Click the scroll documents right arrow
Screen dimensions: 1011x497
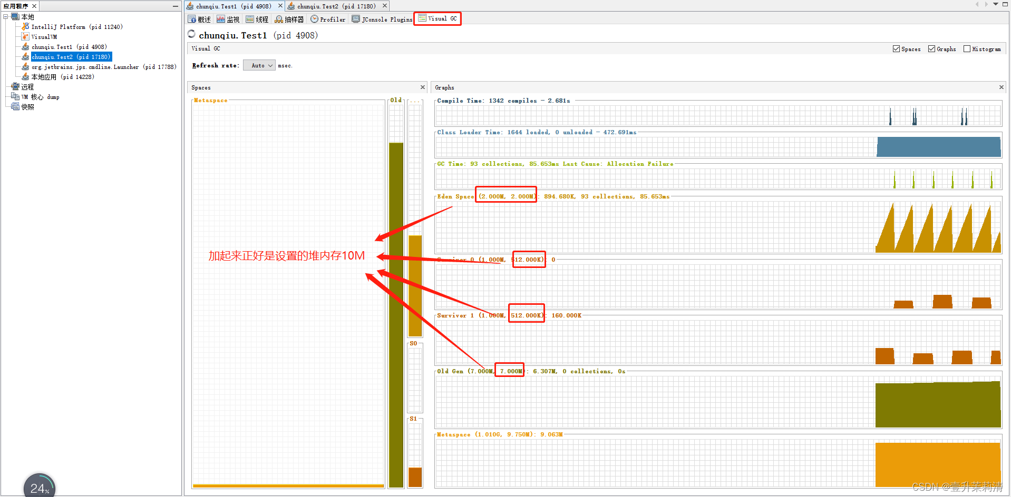[986, 4]
